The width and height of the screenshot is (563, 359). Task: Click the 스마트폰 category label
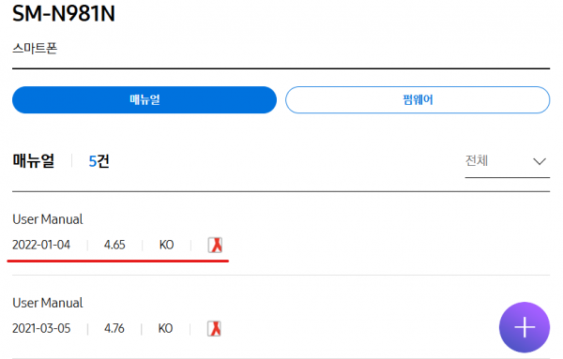click(35, 48)
